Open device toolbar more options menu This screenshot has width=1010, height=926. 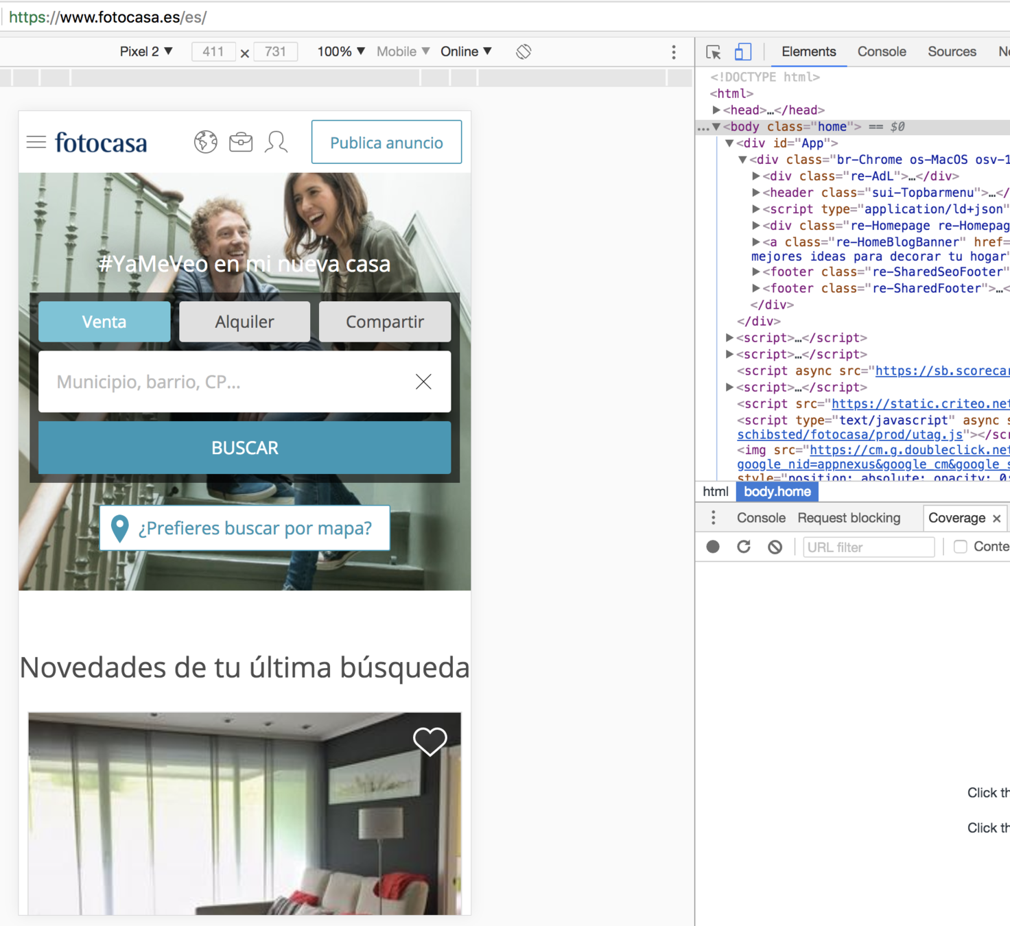(x=674, y=52)
